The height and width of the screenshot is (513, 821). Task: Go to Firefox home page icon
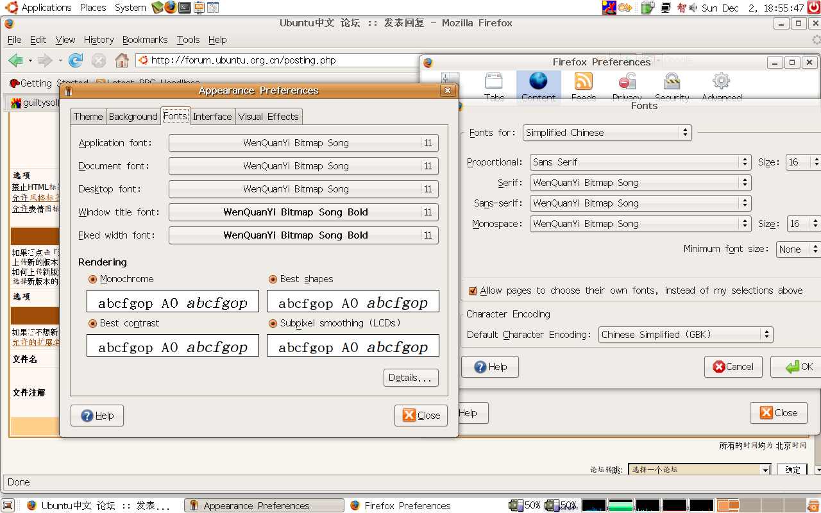(122, 60)
